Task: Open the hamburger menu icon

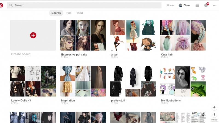Action: click(x=197, y=5)
